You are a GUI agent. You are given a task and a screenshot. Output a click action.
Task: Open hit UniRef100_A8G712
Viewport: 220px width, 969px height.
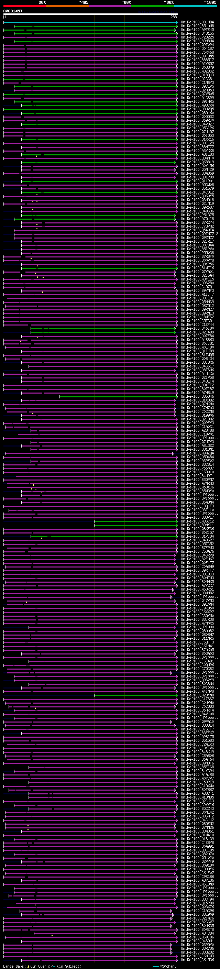click(x=197, y=521)
